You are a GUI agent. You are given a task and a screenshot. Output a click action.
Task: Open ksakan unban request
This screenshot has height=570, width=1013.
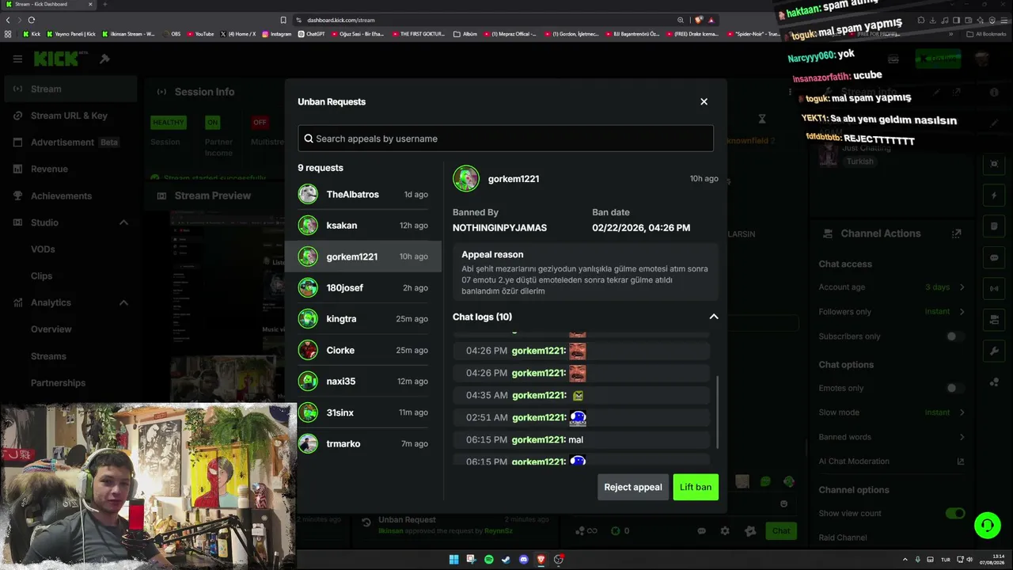point(363,226)
